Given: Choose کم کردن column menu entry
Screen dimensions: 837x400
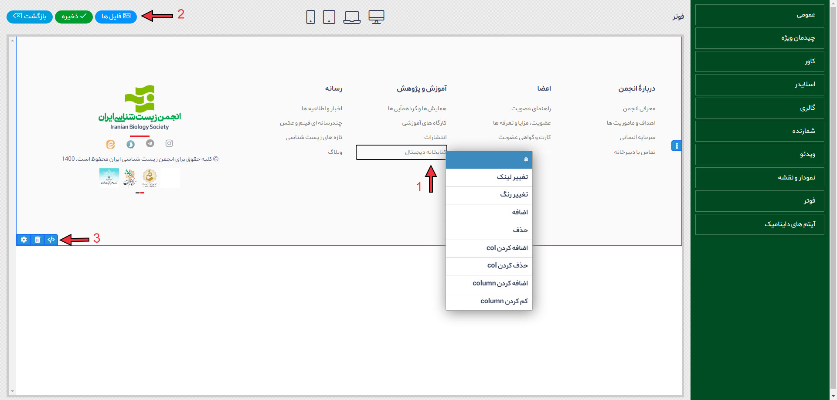Looking at the screenshot, I should (x=489, y=302).
